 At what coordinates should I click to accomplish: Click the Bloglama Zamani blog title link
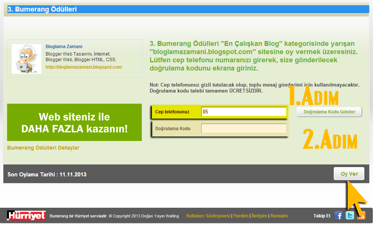click(x=64, y=47)
